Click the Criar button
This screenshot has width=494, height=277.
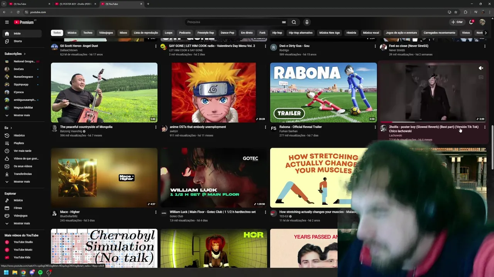pos(457,22)
